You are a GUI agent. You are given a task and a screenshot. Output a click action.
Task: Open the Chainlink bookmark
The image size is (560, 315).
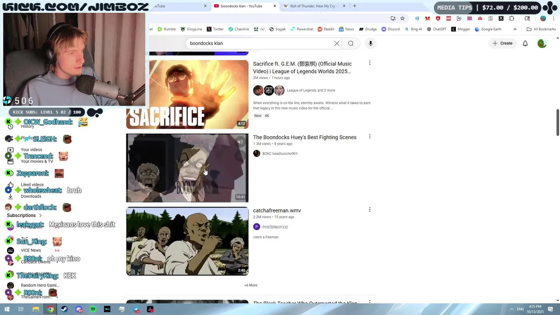coord(238,29)
